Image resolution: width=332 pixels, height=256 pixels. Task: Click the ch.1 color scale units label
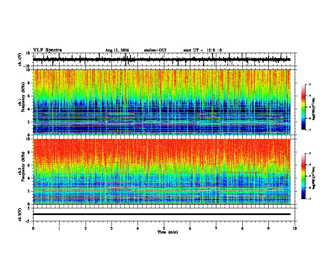click(x=314, y=109)
